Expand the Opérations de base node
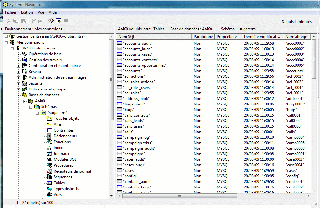Screen dimensions: 320x208 [18, 54]
